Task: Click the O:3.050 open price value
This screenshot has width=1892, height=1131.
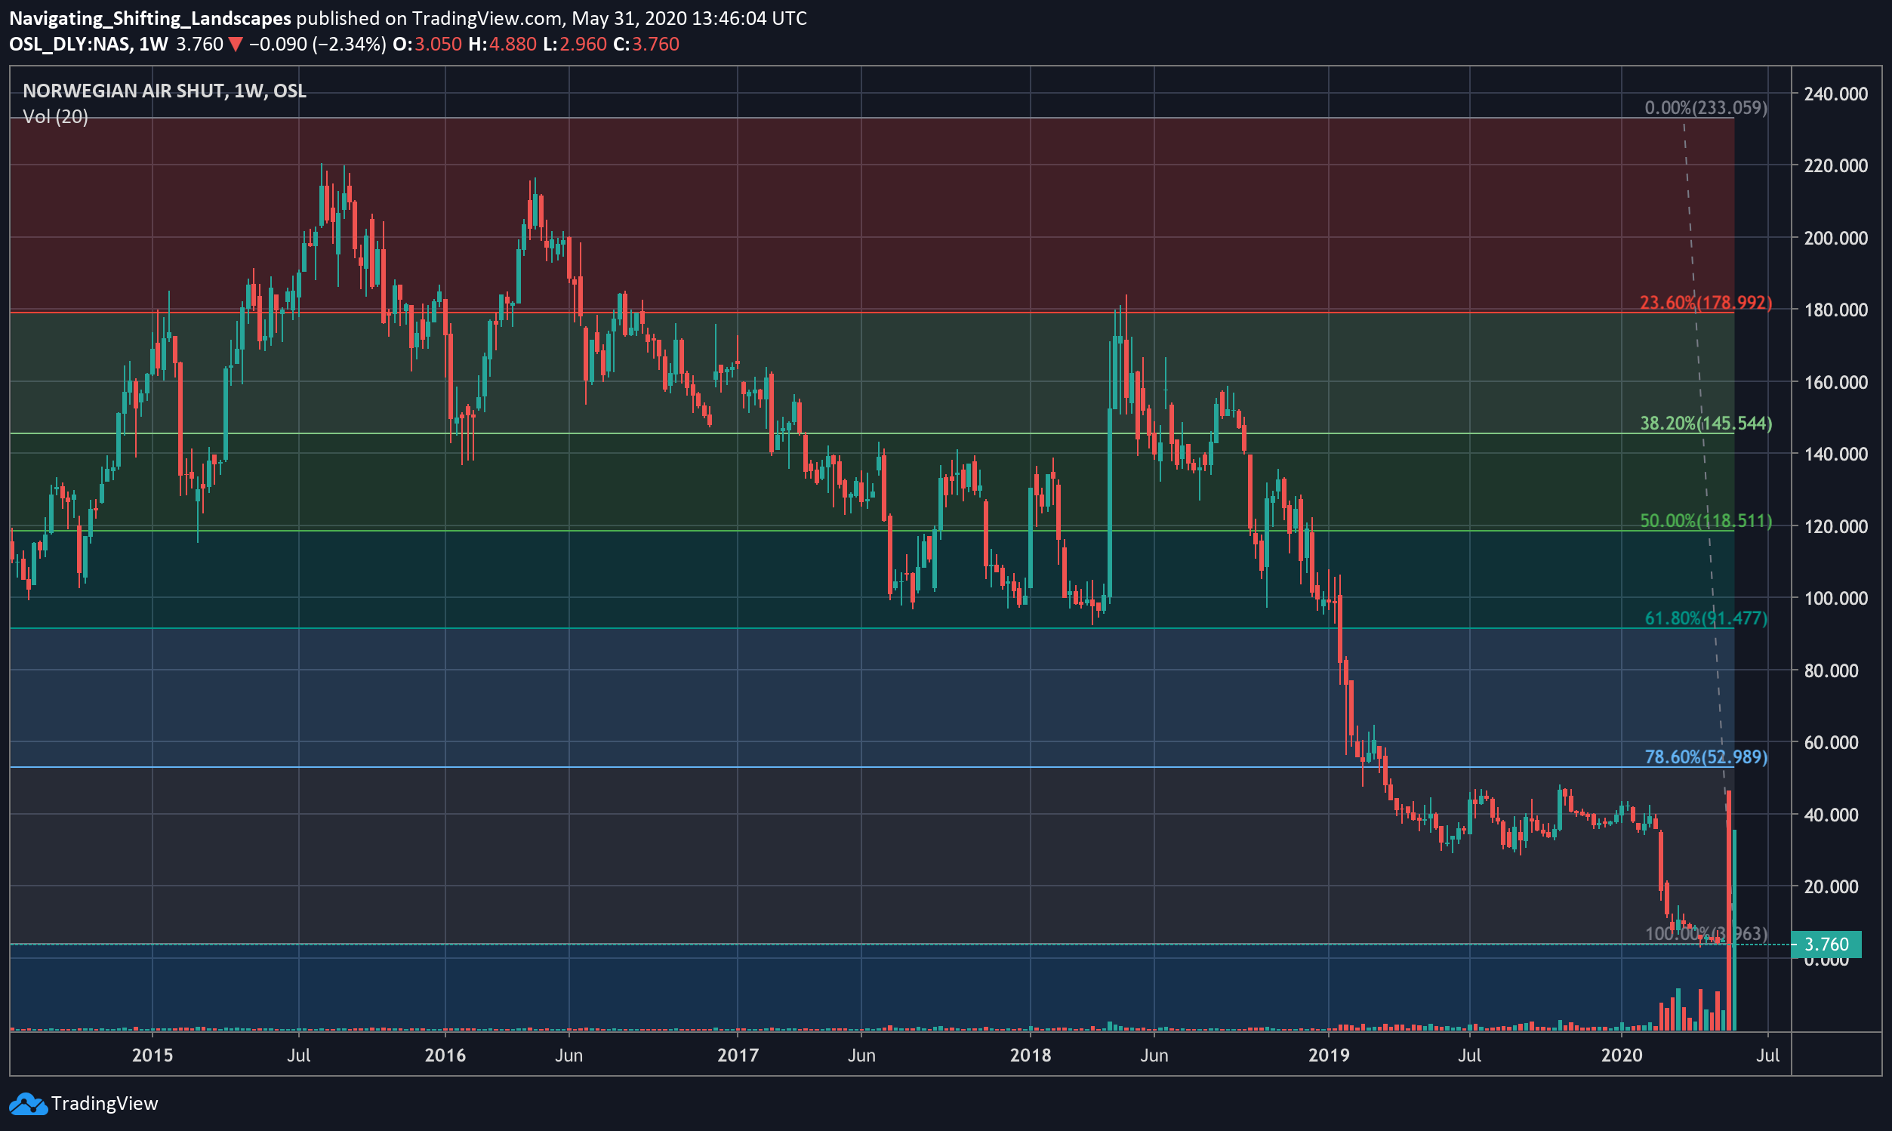Action: 427,45
